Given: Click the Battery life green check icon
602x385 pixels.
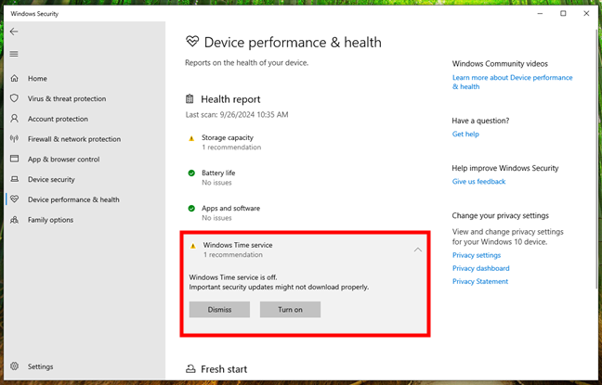Looking at the screenshot, I should pyautogui.click(x=191, y=173).
